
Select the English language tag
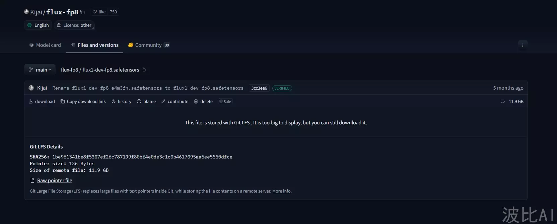[x=38, y=25]
